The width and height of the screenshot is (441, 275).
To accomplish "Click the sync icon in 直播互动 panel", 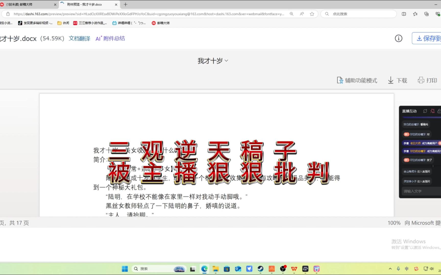I will [x=425, y=111].
